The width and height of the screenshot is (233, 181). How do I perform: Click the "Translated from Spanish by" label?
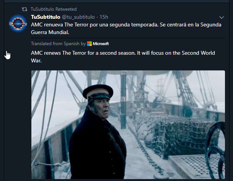point(59,44)
